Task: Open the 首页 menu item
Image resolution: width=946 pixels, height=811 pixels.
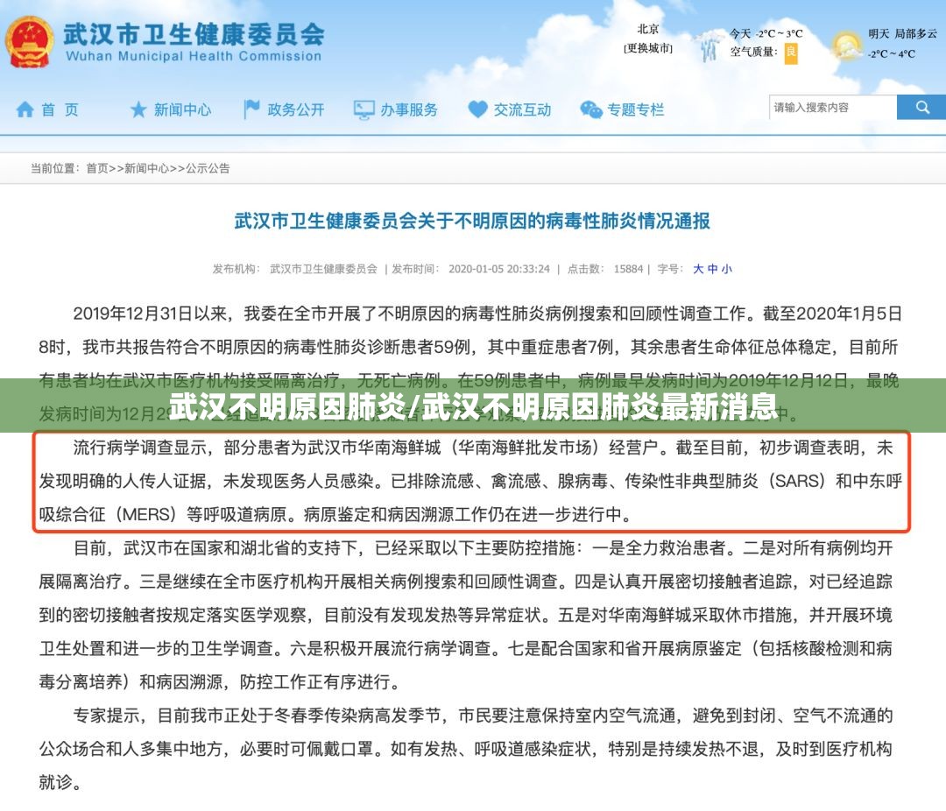Action: (60, 109)
